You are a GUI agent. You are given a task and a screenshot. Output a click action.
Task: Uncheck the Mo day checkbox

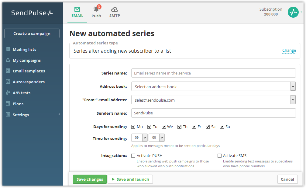point(133,127)
